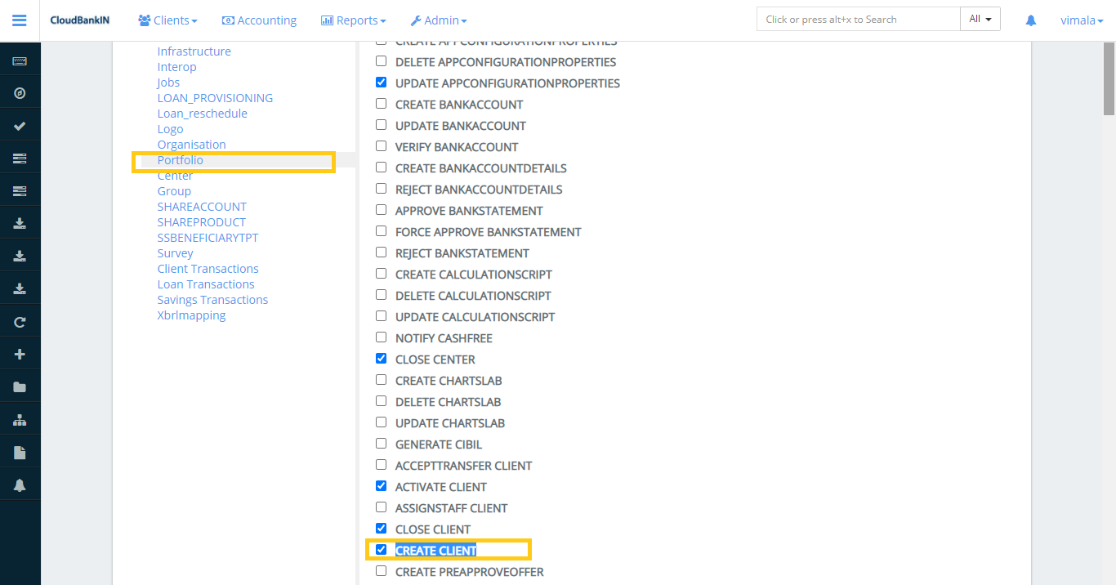Select Portfolio in the permissions grouping list
Viewport: 1116px width, 585px height.
[x=180, y=159]
